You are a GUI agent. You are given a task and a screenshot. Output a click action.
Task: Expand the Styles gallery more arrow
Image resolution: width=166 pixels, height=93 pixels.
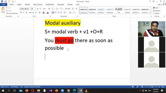tap(150, 13)
